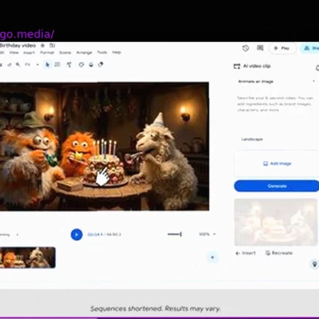Click the Play button in the header
The image size is (319, 319).
[x=282, y=48]
